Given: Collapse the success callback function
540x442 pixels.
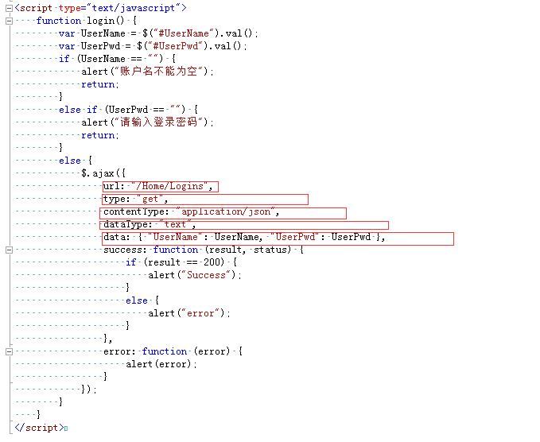Looking at the screenshot, I should pyautogui.click(x=10, y=250).
